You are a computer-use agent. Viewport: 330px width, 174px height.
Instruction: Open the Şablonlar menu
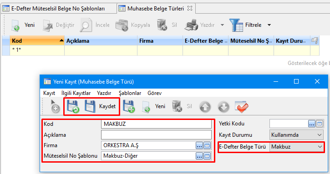tap(130, 93)
